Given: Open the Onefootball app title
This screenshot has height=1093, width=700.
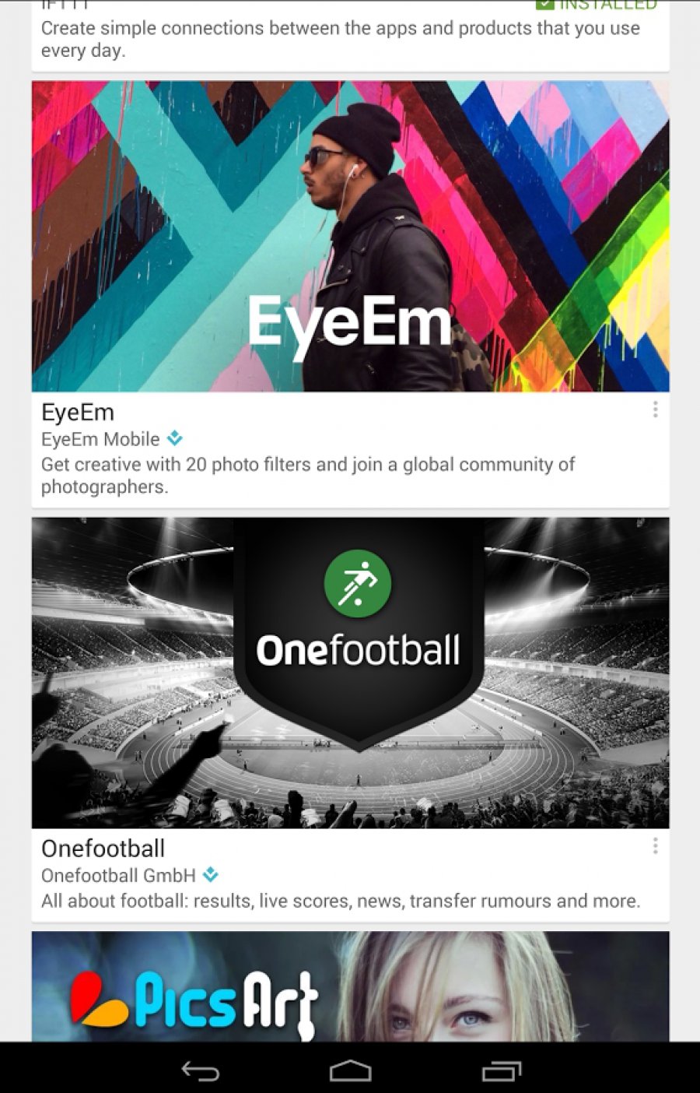Looking at the screenshot, I should [x=103, y=849].
